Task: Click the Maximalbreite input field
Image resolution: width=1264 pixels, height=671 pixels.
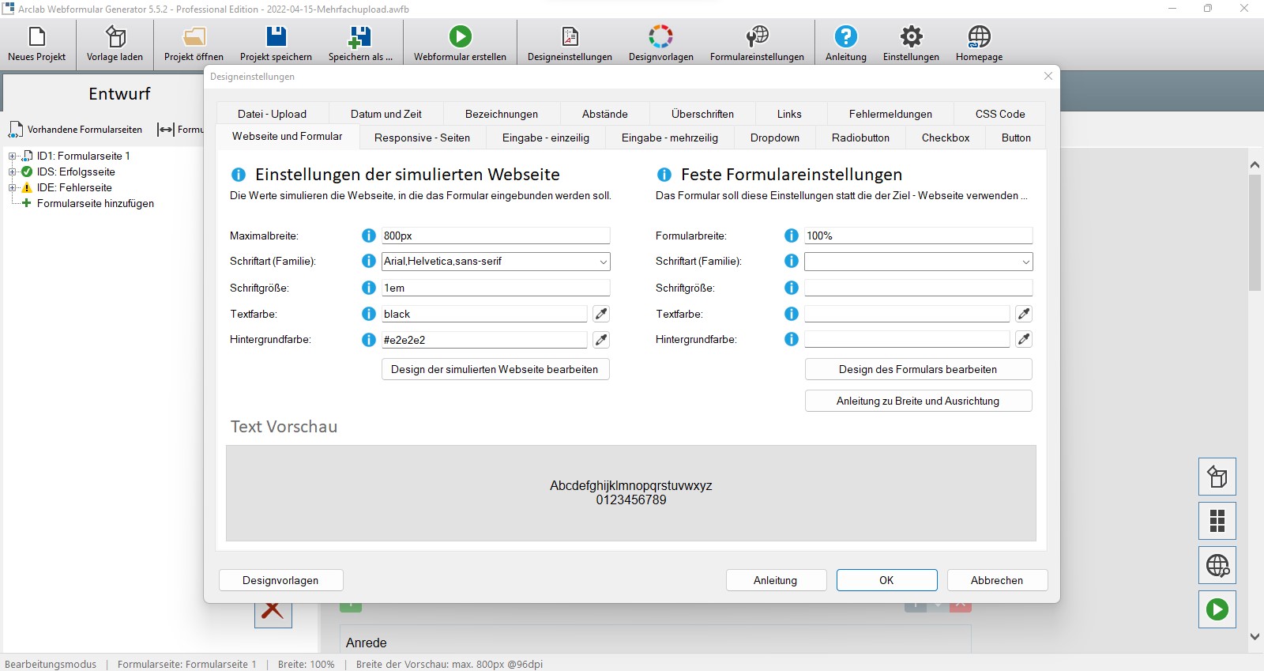Action: pos(495,236)
